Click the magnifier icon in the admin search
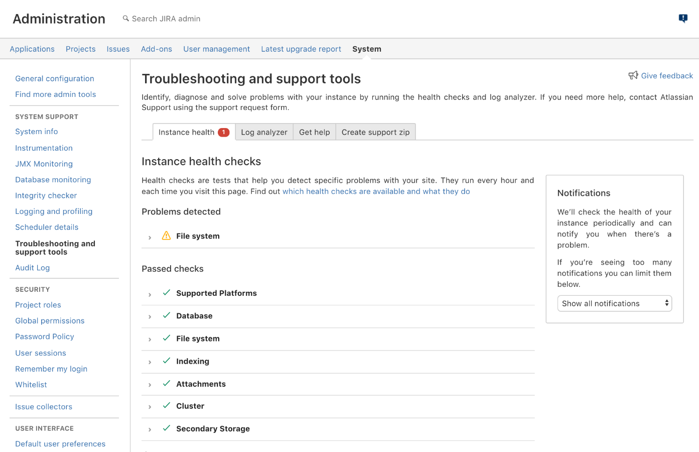 [126, 19]
